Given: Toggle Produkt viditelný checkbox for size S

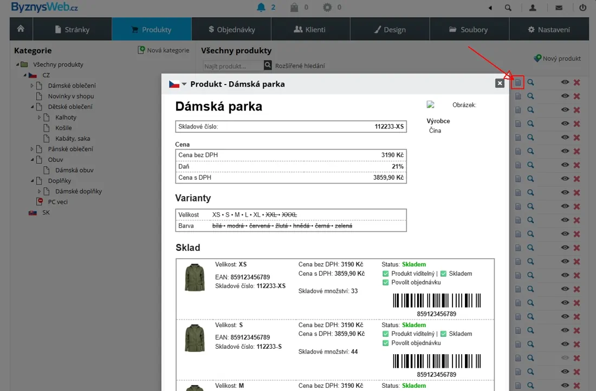Looking at the screenshot, I should [385, 334].
